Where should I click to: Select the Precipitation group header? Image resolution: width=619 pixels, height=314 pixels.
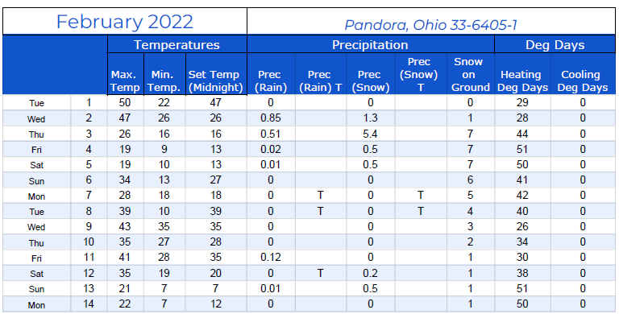tap(370, 44)
